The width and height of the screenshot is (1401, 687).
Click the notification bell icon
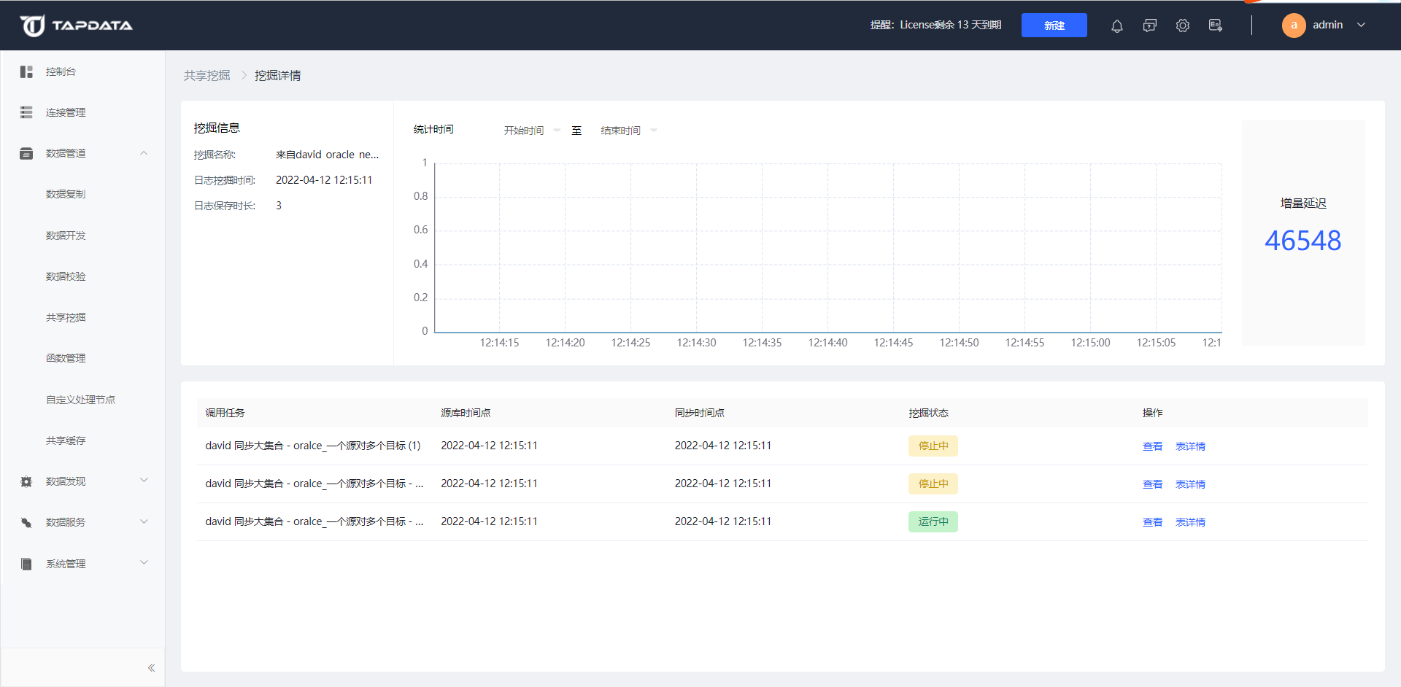[x=1116, y=26]
